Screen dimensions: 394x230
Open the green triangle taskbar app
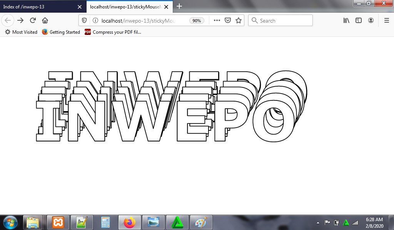pyautogui.click(x=177, y=222)
